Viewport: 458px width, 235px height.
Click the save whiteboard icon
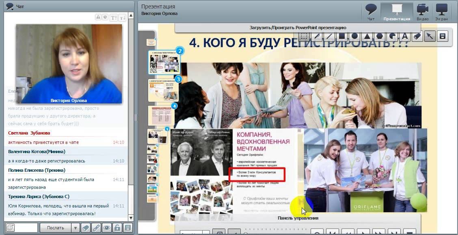[443, 36]
